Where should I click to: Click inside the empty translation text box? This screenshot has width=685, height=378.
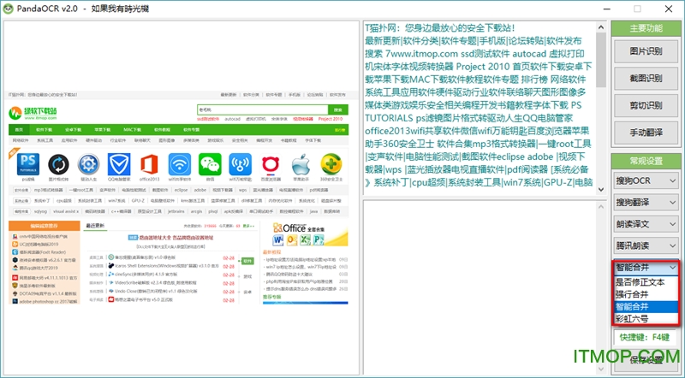pos(479,286)
